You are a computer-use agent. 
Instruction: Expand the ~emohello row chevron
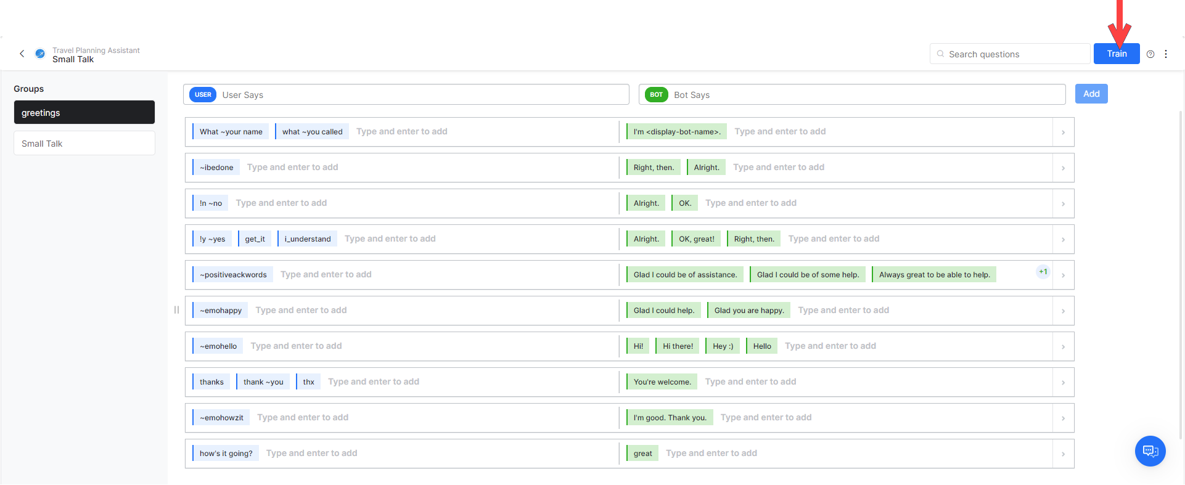coord(1063,347)
